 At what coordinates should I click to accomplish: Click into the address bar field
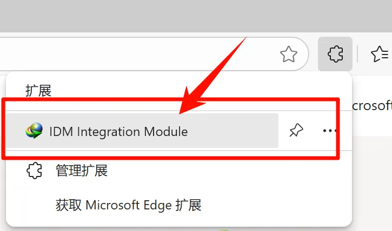pyautogui.click(x=135, y=54)
